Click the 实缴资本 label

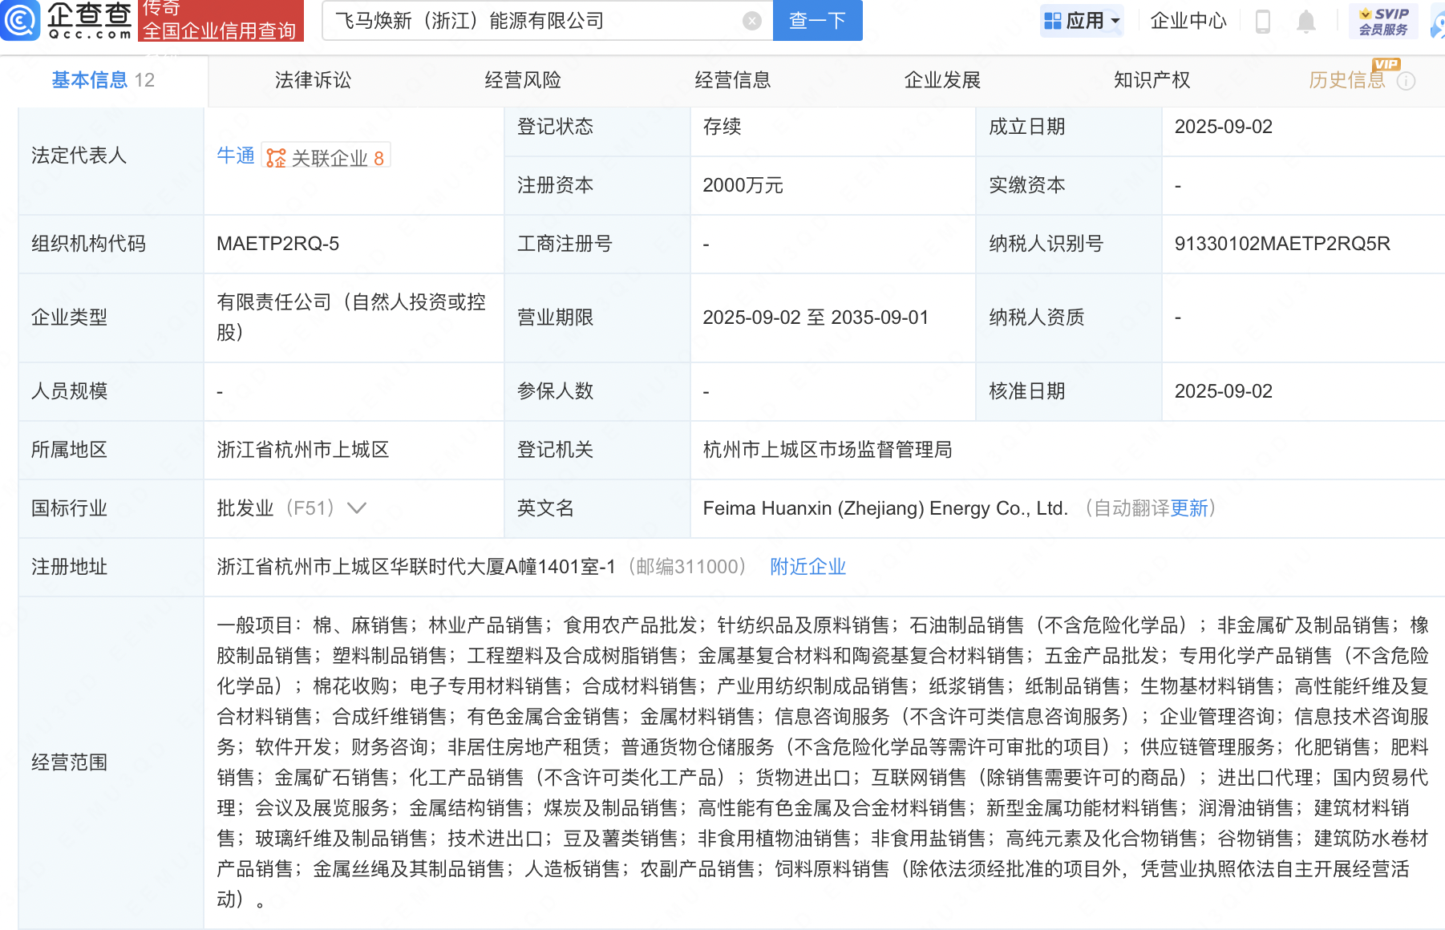click(1027, 185)
